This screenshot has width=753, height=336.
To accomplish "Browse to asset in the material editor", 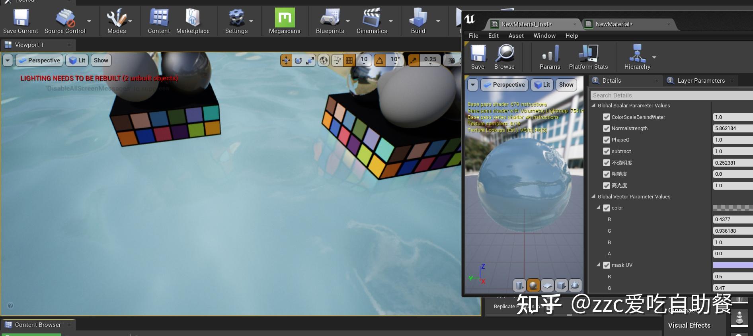I will coord(505,57).
